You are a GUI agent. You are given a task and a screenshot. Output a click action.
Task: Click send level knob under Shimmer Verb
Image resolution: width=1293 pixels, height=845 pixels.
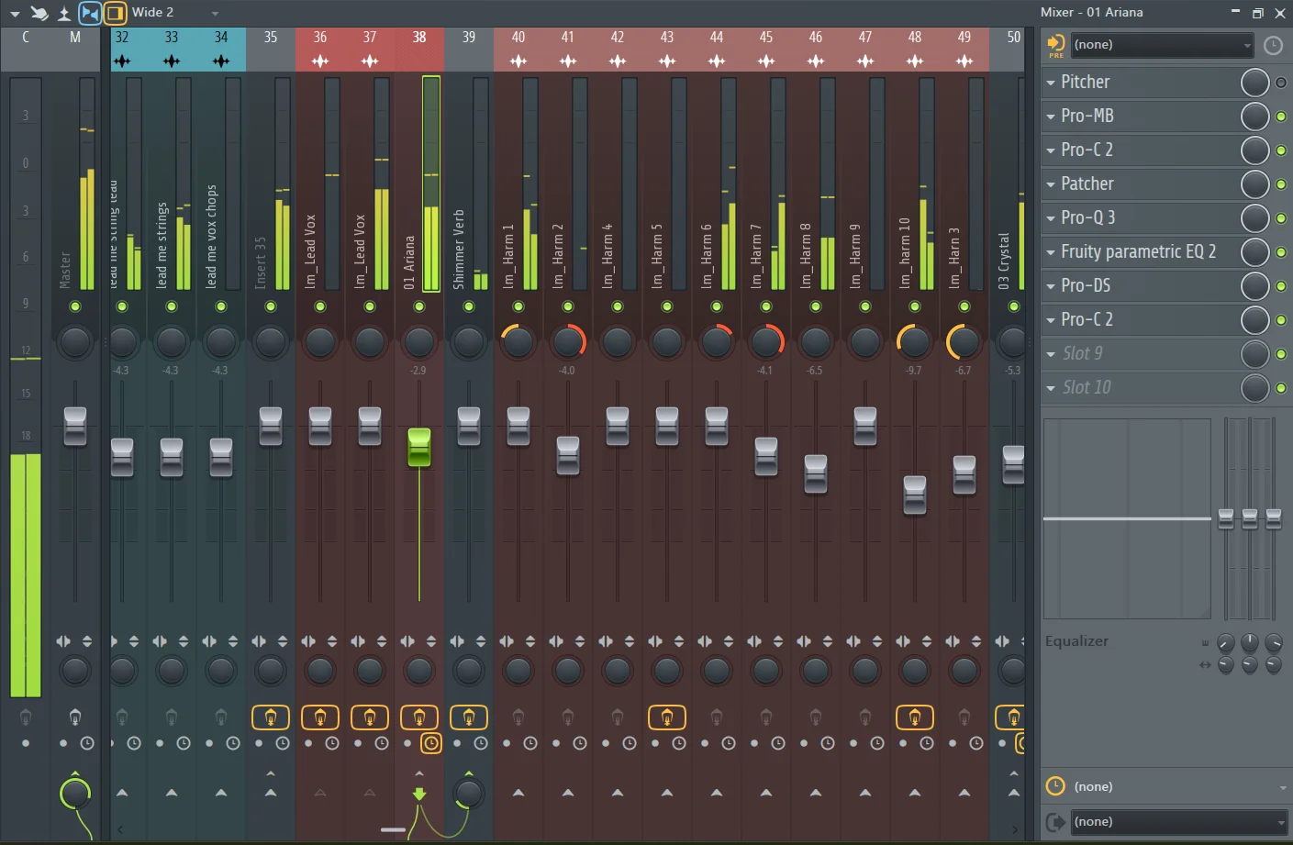[469, 794]
